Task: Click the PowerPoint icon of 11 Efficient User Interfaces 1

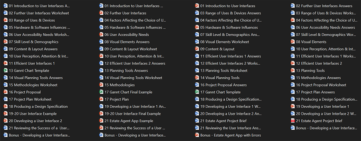Action: 5,63
